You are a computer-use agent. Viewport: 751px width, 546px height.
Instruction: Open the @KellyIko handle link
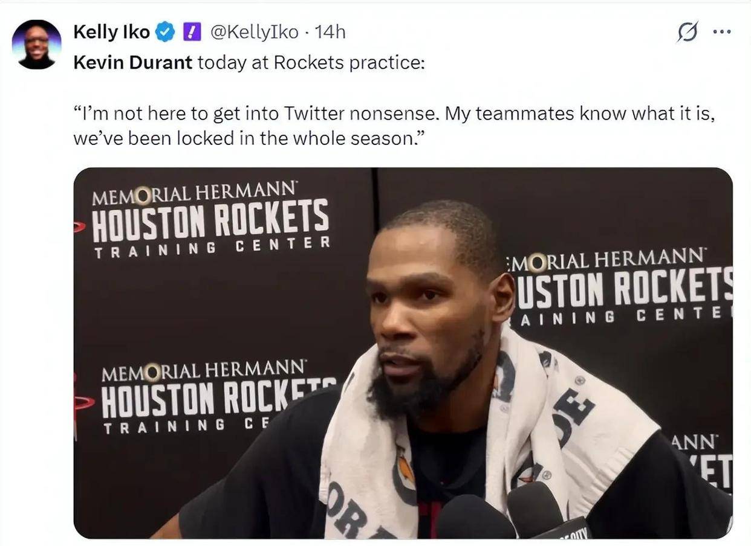254,32
